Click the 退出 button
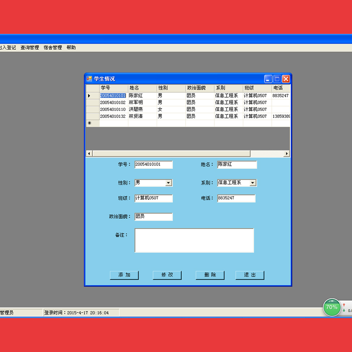The width and height of the screenshot is (352, 352). pos(249,275)
